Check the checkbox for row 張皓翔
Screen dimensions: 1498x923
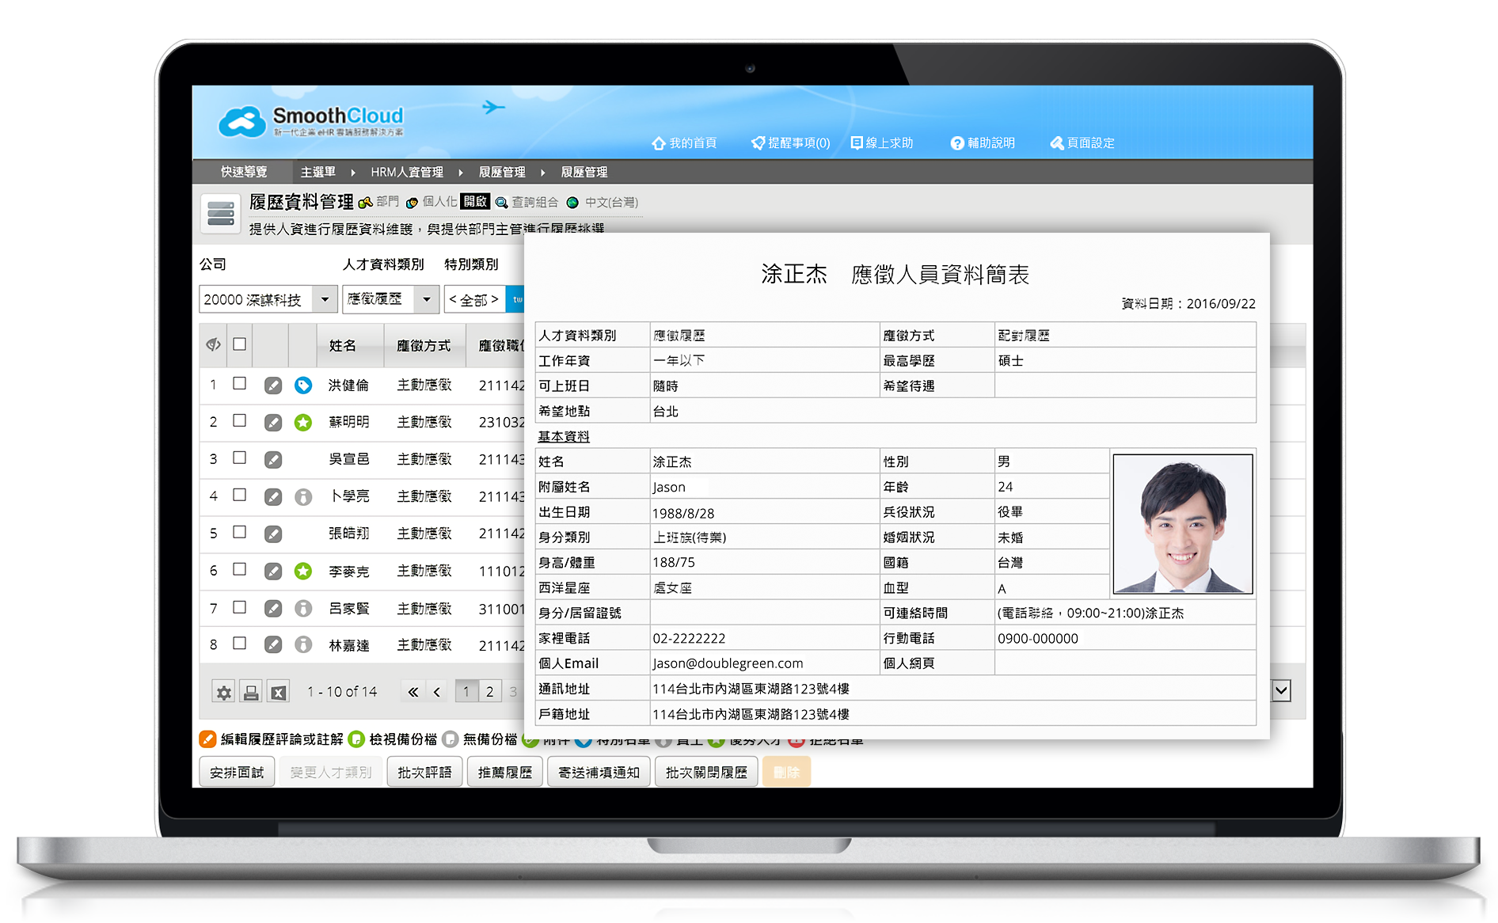click(x=239, y=533)
